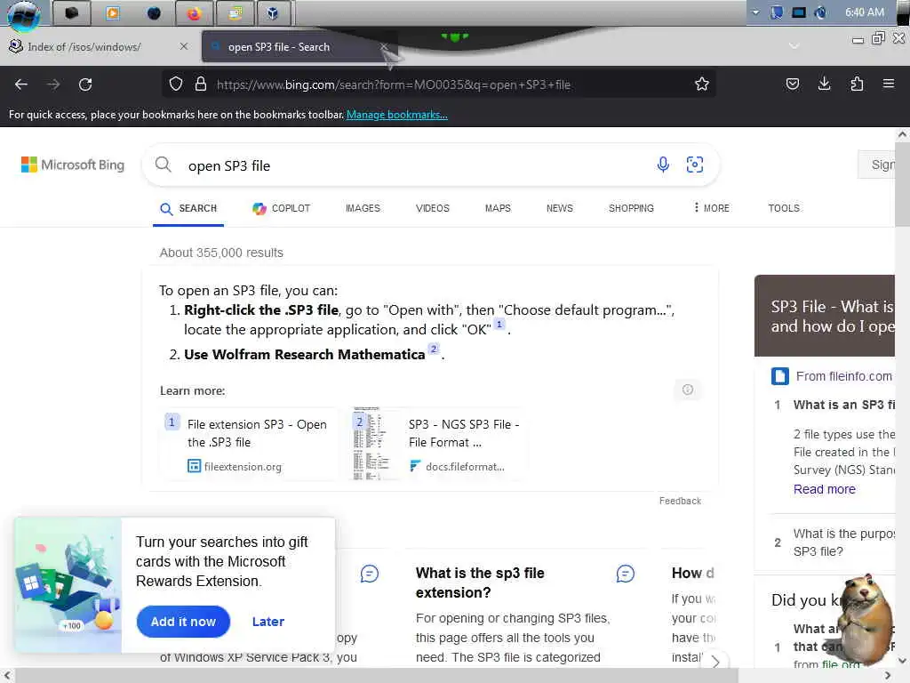Expand the More search categories menu
The image size is (910, 683).
tap(712, 208)
